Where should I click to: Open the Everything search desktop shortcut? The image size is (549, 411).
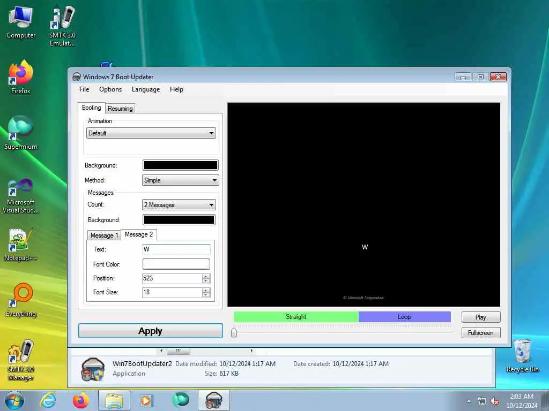21,301
